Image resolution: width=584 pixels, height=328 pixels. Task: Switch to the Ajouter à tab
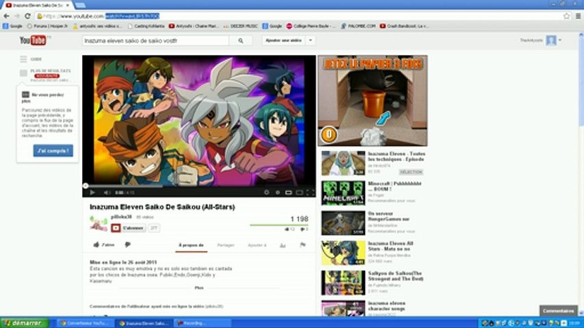[x=257, y=245]
